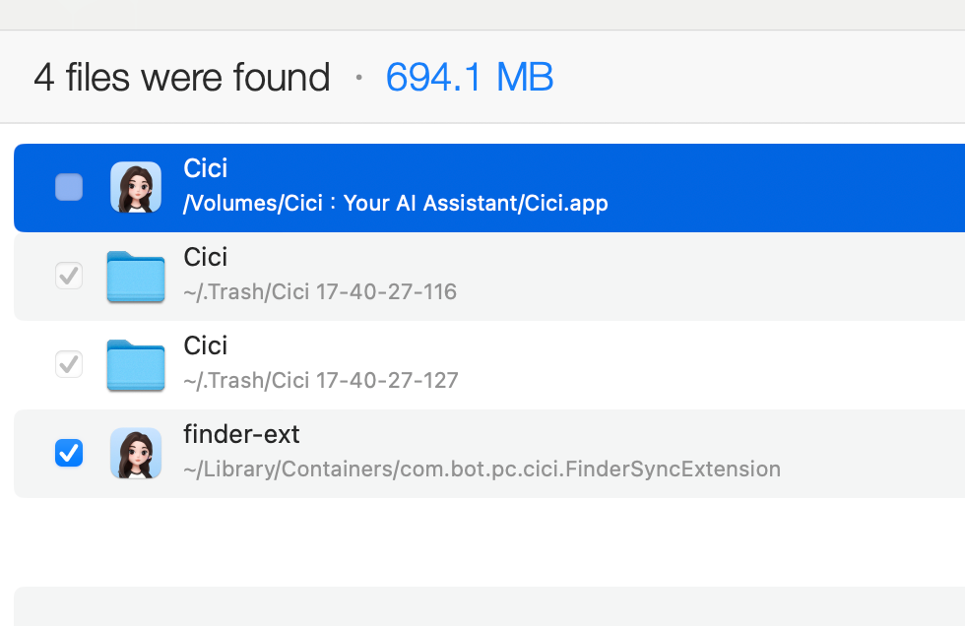The image size is (965, 626).
Task: Toggle the checkbox for Trash item Cici 17-40-27-127
Action: (x=69, y=364)
